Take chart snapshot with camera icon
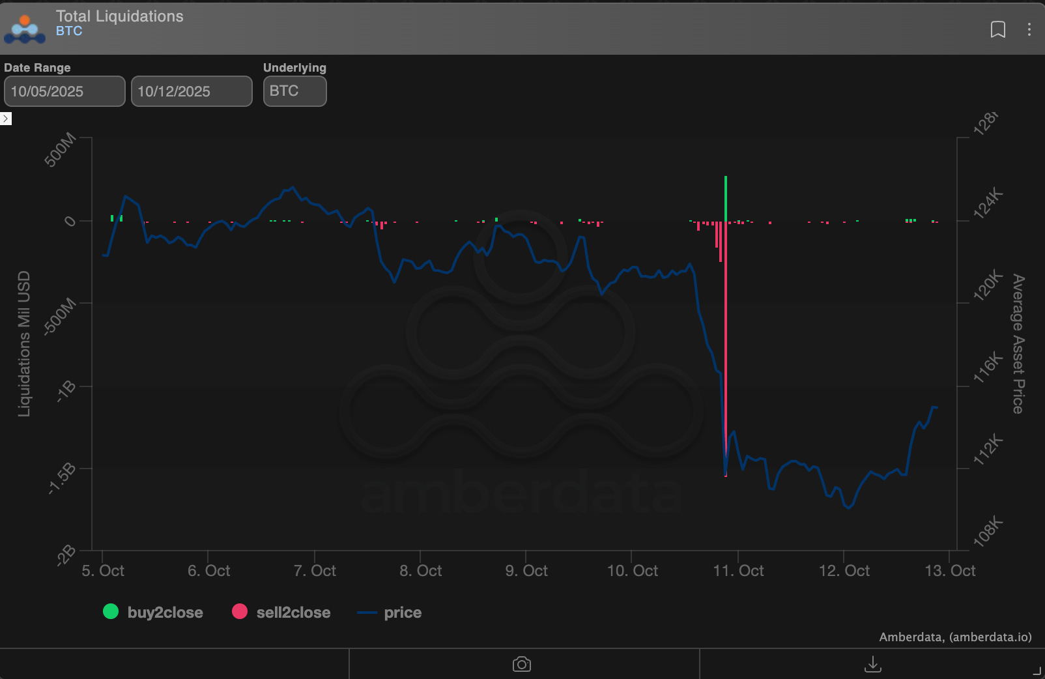 pos(522,664)
